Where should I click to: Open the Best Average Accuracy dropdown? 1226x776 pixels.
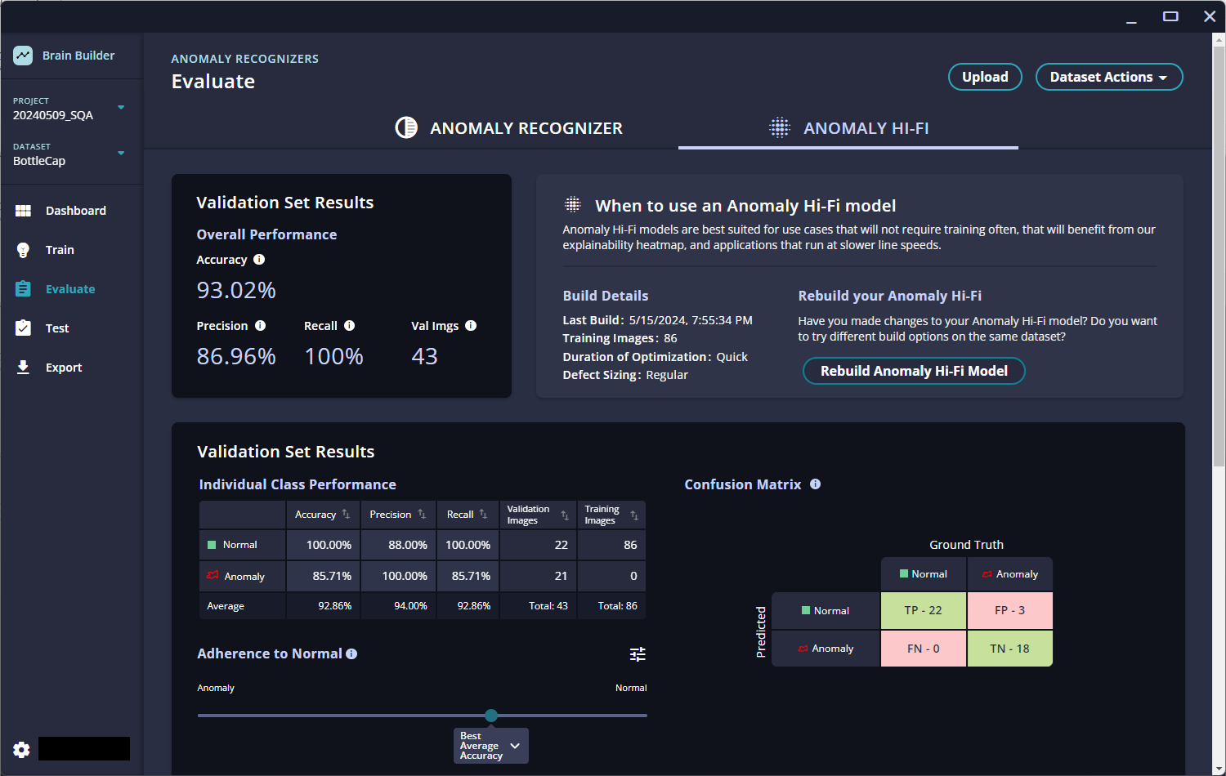[491, 746]
